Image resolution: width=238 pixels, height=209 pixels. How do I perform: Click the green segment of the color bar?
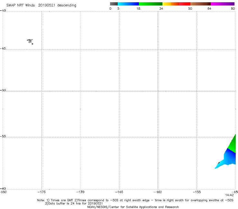pos(151,4)
